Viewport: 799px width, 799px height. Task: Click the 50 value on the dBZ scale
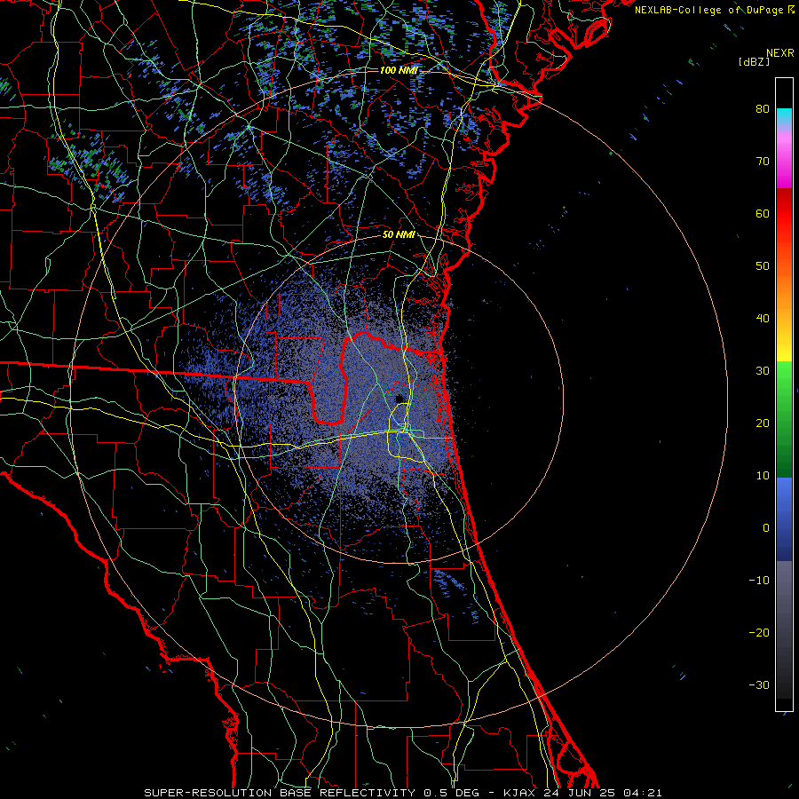click(x=763, y=266)
